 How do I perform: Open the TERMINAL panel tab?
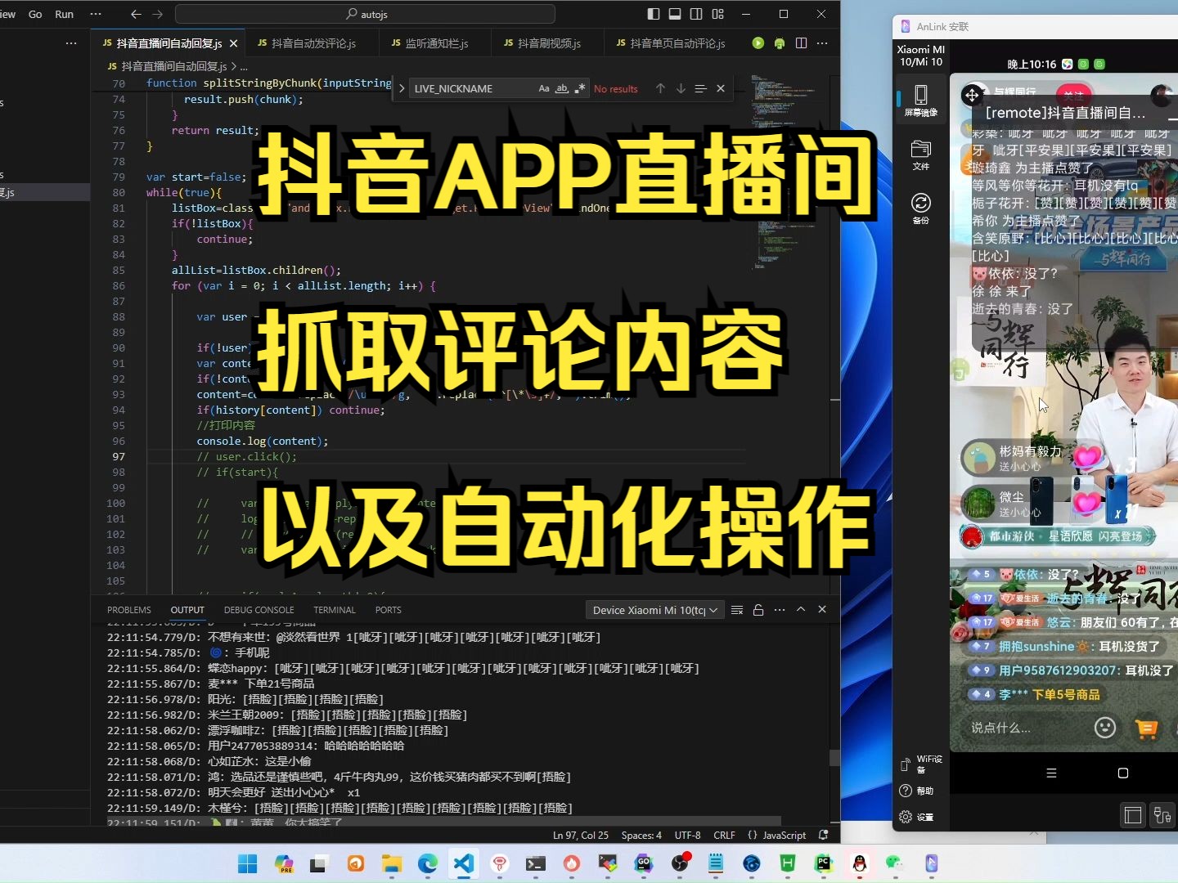click(x=335, y=610)
